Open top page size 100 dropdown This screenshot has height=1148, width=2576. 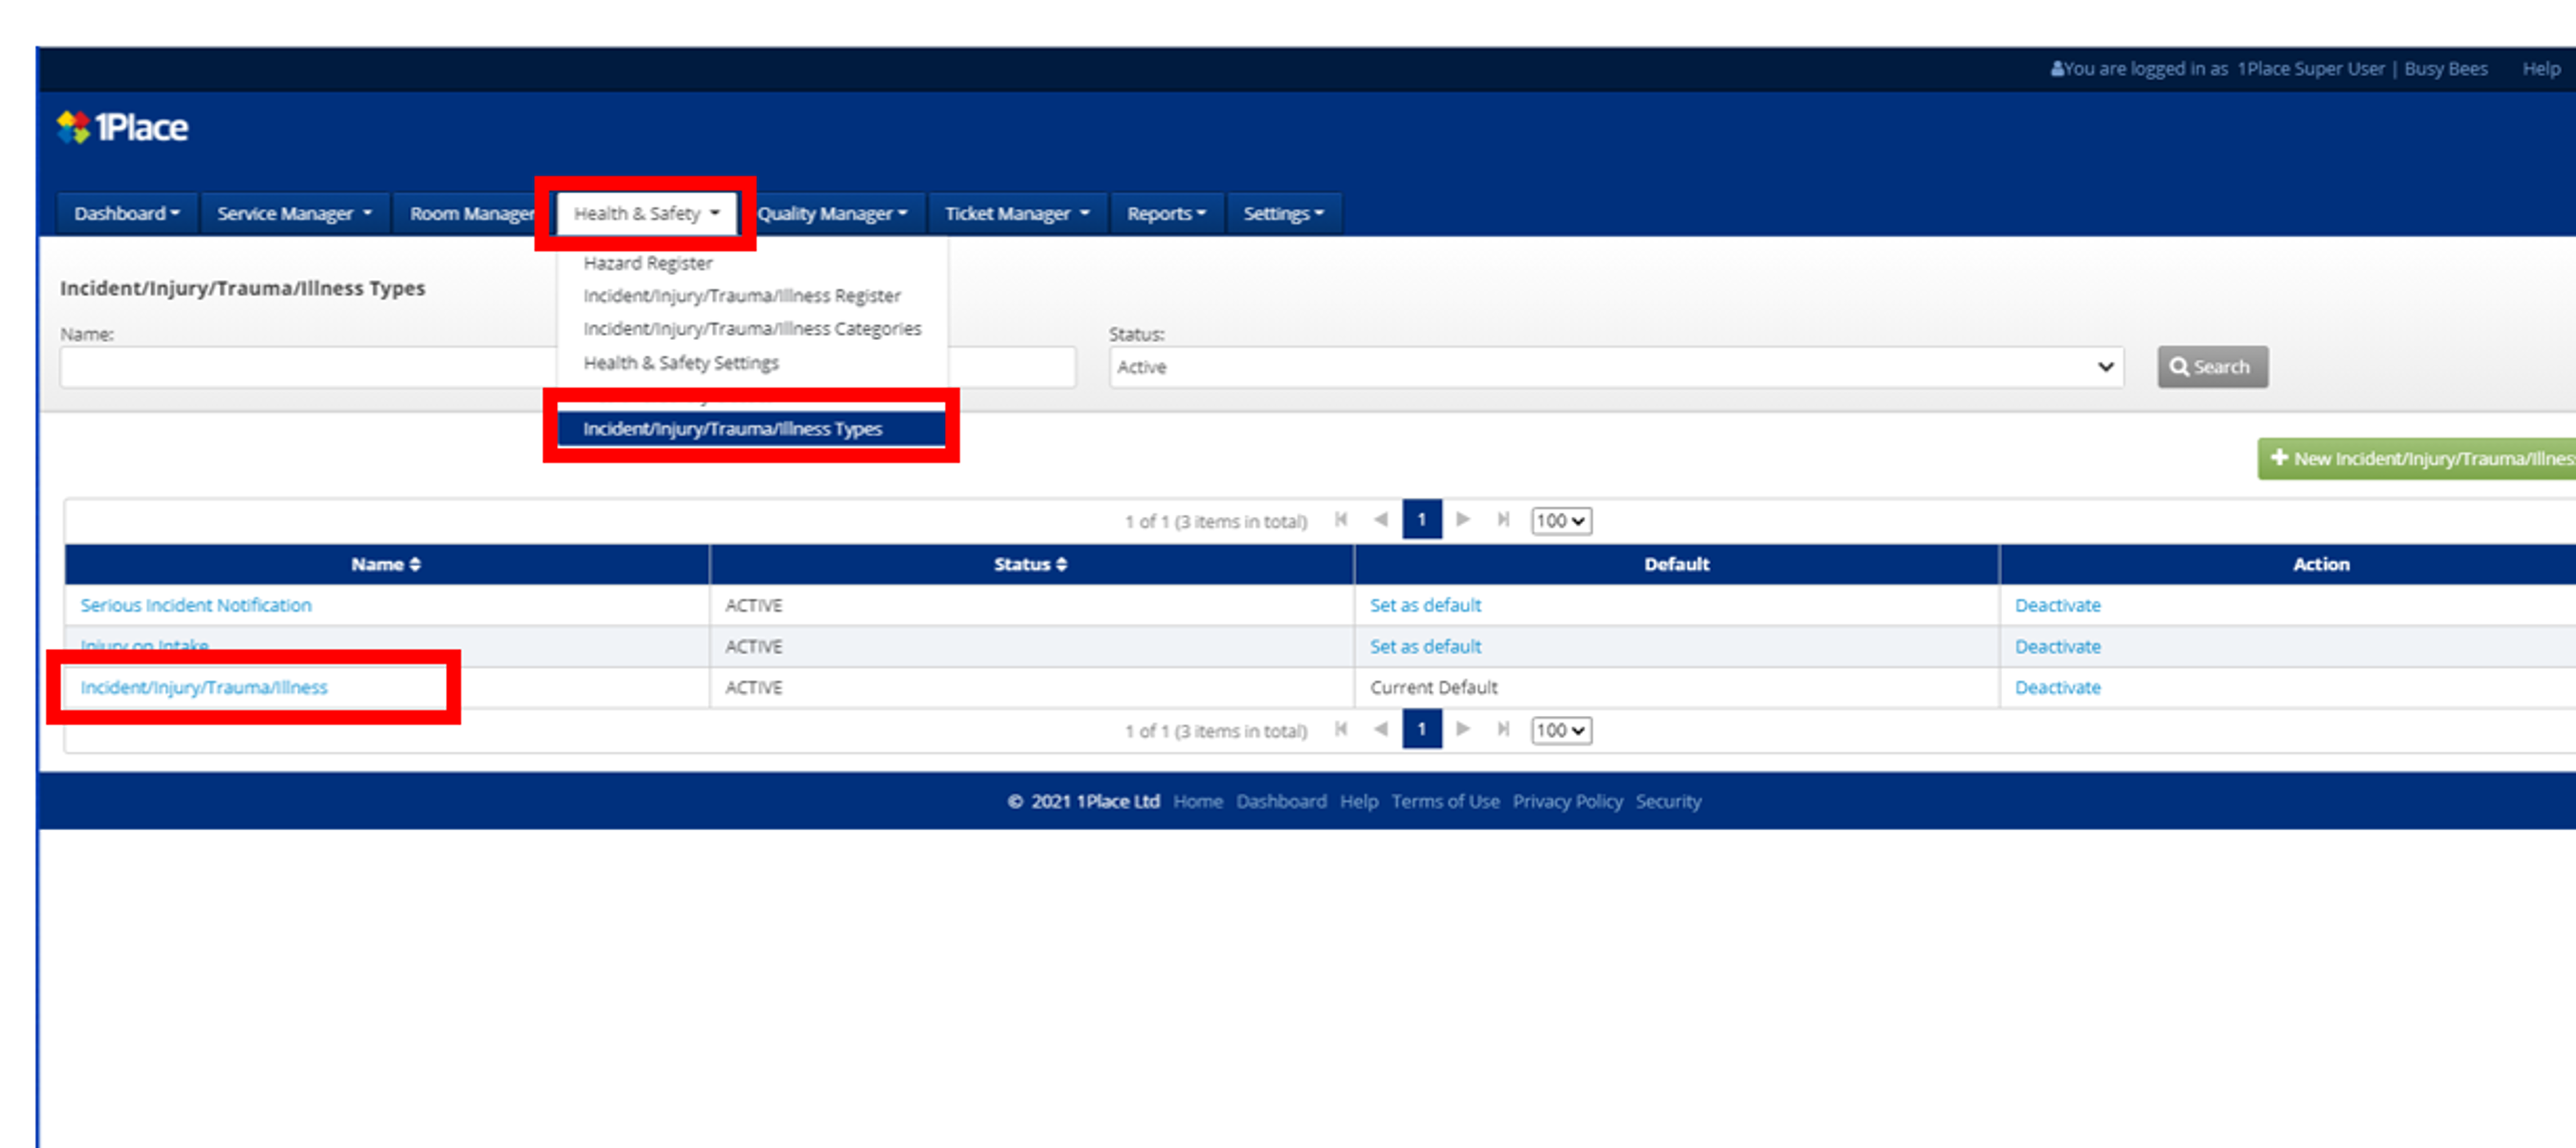coord(1560,520)
